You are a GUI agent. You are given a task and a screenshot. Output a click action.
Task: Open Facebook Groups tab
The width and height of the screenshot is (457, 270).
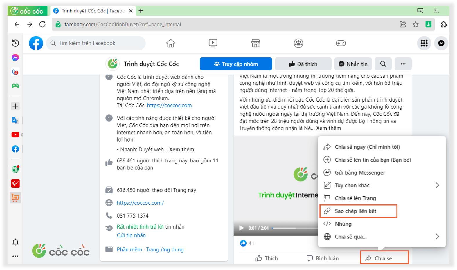298,43
